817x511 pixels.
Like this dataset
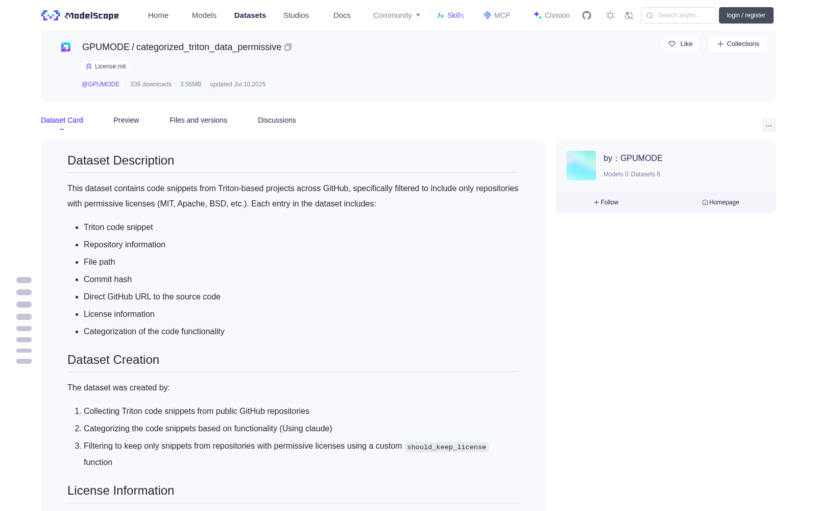coord(680,44)
